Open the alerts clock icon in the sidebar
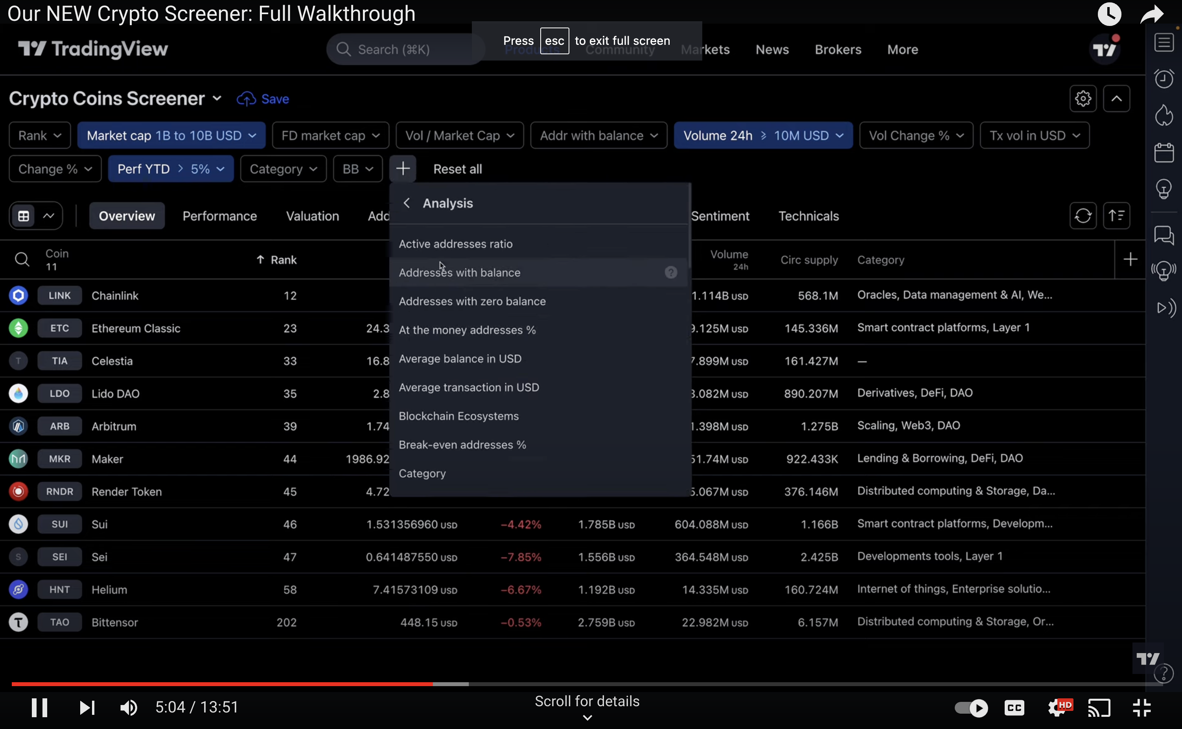The height and width of the screenshot is (729, 1182). [1164, 79]
